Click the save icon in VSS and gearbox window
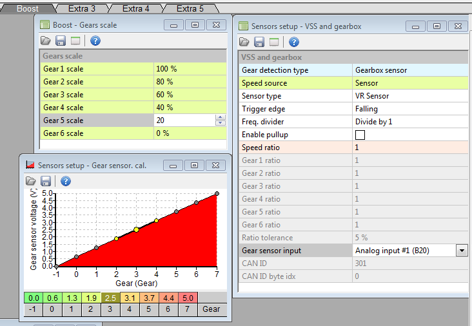472x326 pixels. (x=259, y=42)
